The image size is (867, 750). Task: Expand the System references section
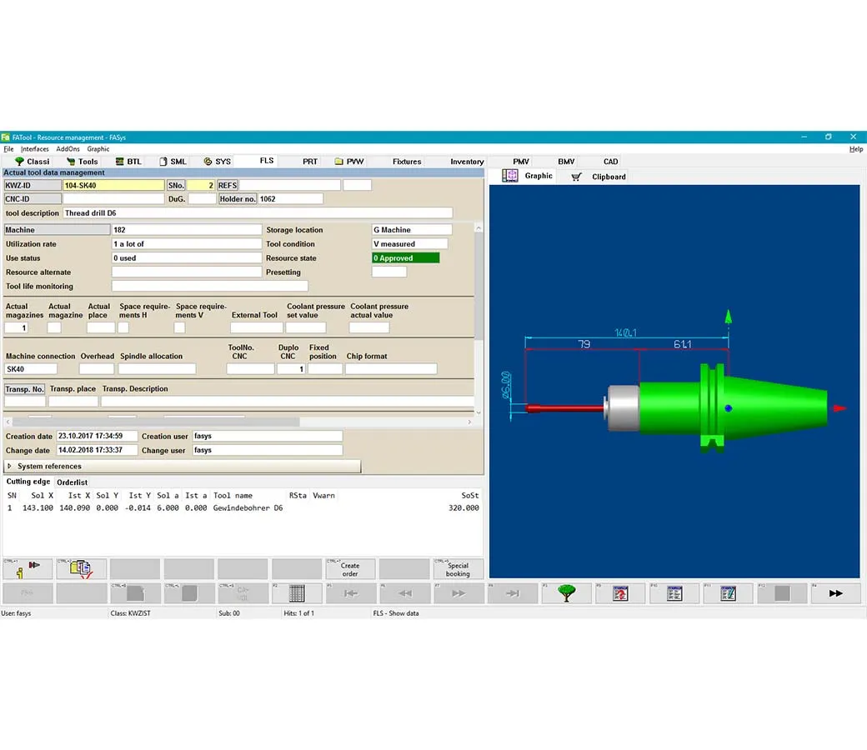[10, 467]
